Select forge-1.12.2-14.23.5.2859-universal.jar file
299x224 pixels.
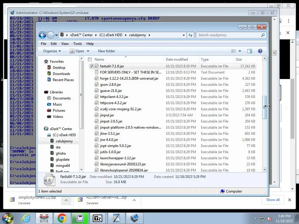(x=129, y=78)
